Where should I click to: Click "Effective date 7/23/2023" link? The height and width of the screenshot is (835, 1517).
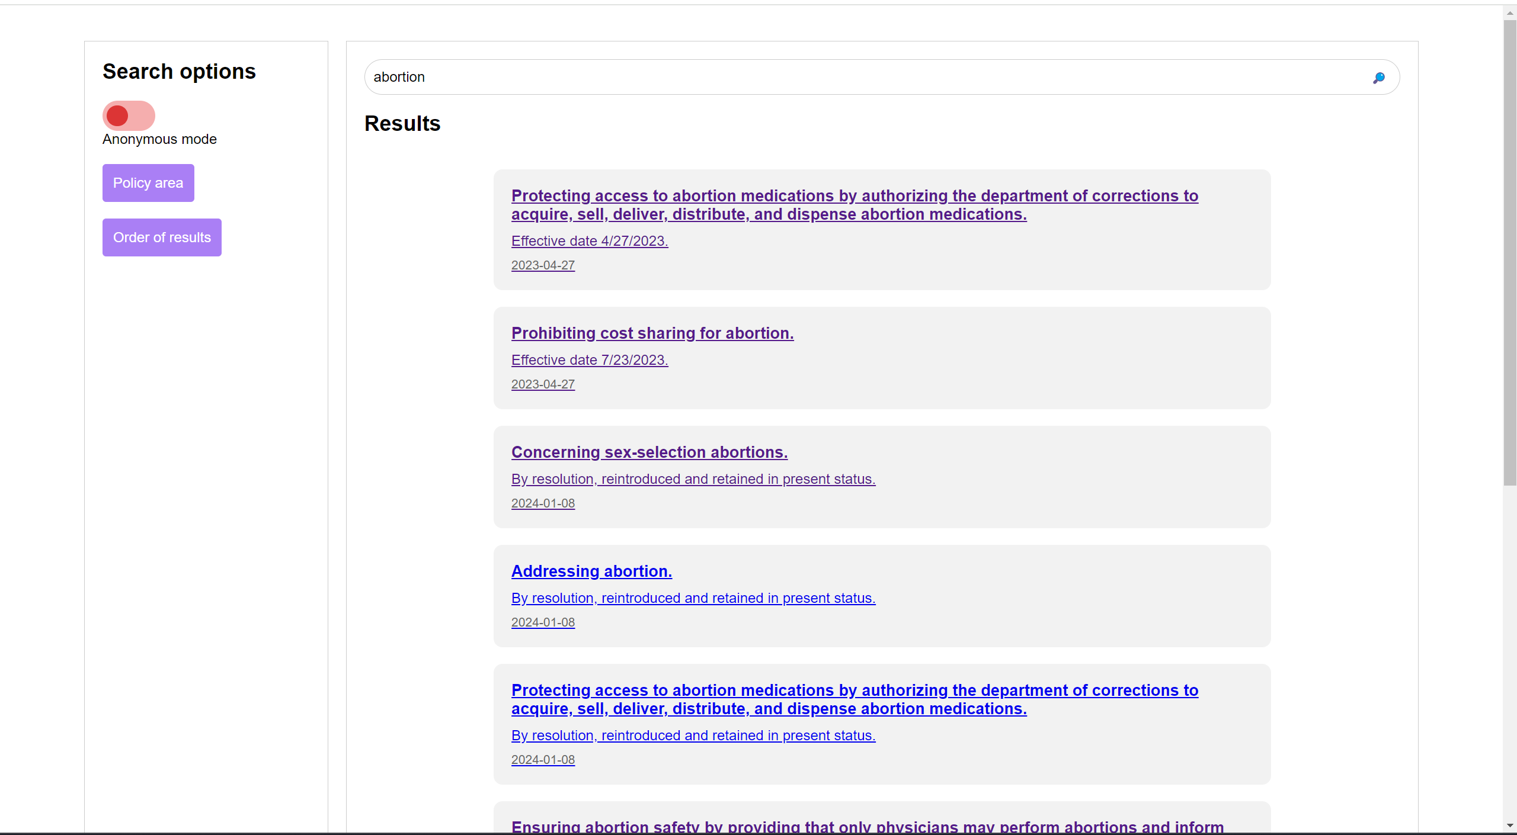click(x=589, y=360)
